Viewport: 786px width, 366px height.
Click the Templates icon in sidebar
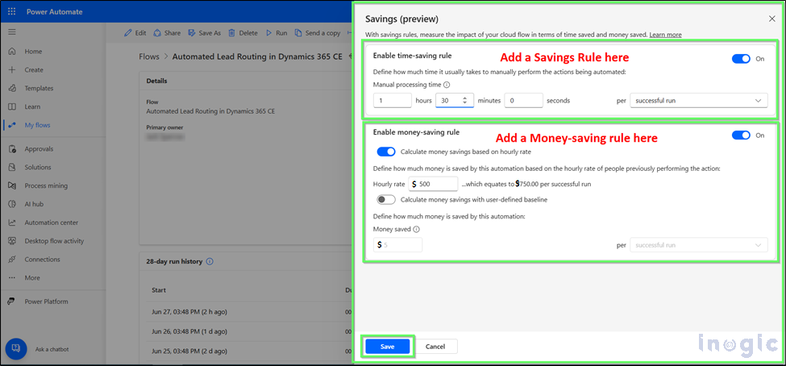tap(13, 88)
